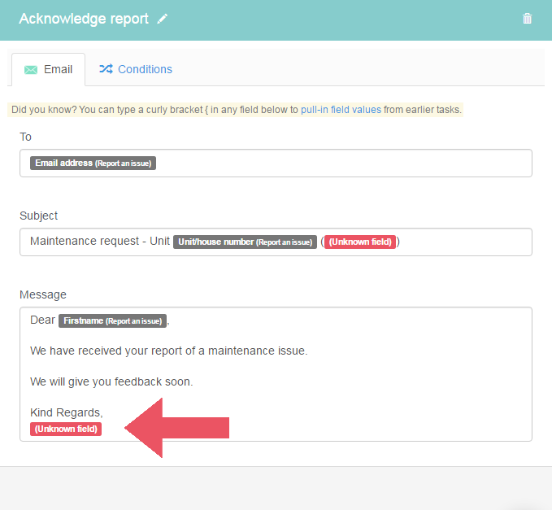Click the Unknown field tag under Kind Regards
The image size is (552, 510).
click(x=66, y=429)
